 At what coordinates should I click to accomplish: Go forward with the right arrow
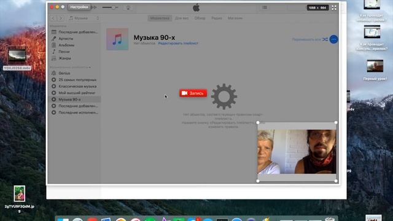coord(61,18)
